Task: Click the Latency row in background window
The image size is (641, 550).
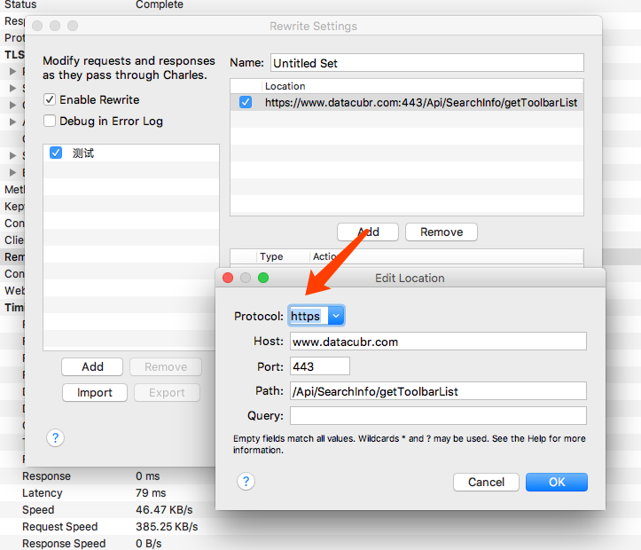Action: (x=106, y=492)
